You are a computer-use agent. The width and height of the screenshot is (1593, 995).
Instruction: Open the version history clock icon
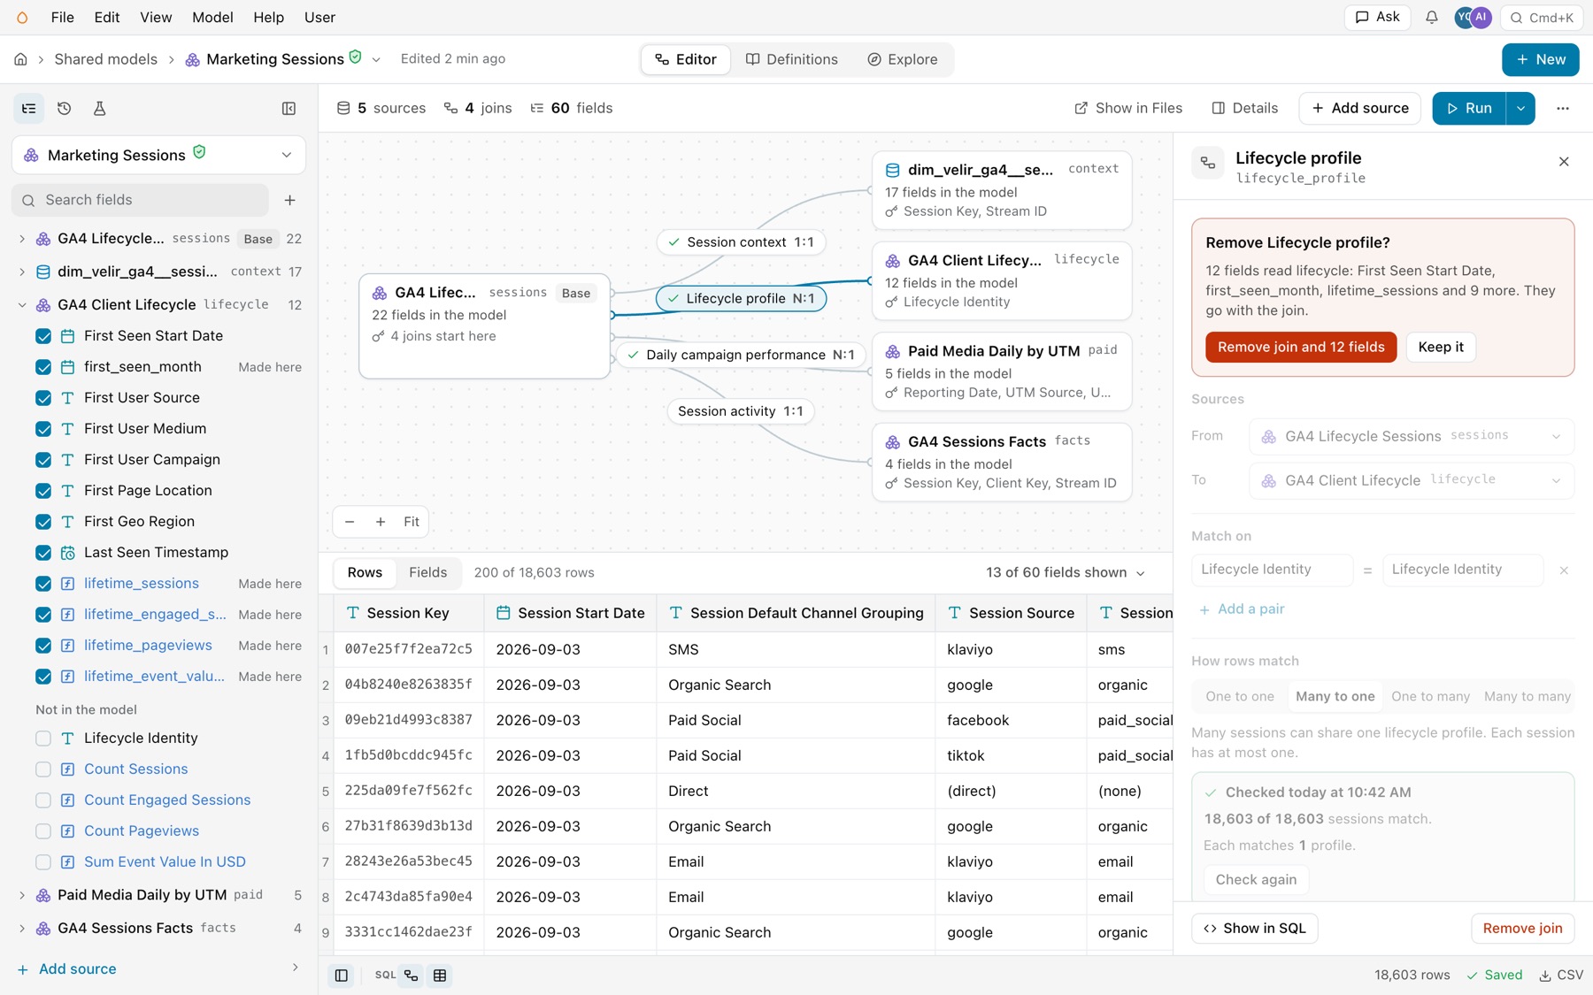click(x=64, y=109)
